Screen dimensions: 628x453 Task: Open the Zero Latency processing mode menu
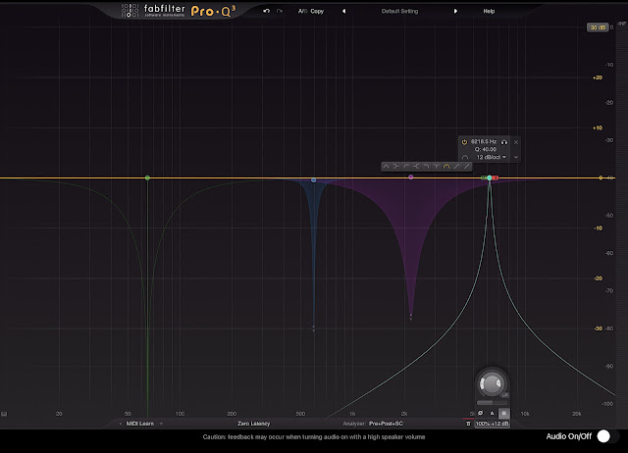253,424
